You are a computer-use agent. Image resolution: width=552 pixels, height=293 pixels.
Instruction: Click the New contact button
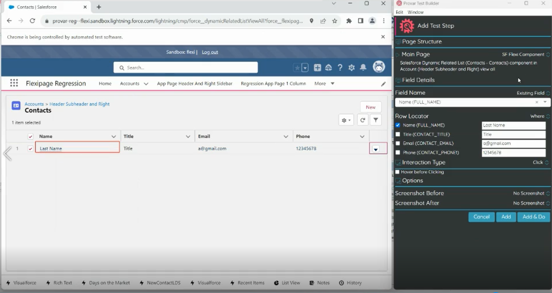click(x=371, y=107)
